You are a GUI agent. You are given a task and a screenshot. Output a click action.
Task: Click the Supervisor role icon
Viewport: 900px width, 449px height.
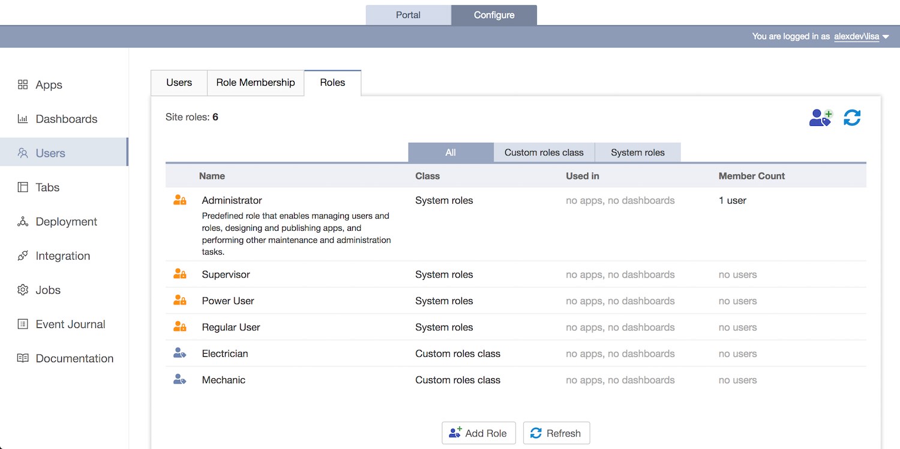click(x=179, y=275)
